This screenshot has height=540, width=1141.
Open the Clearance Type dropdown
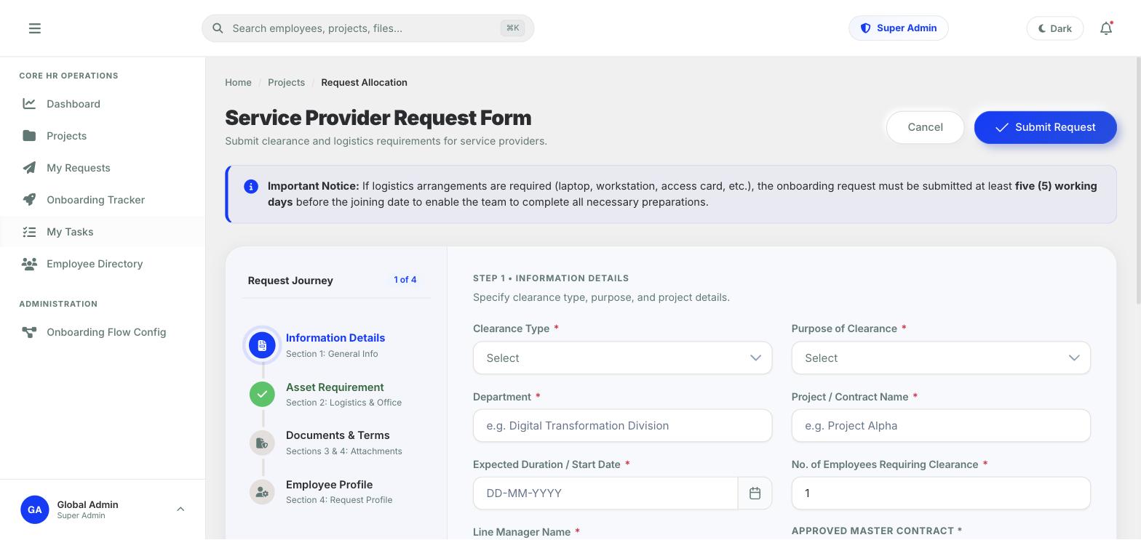pos(622,358)
